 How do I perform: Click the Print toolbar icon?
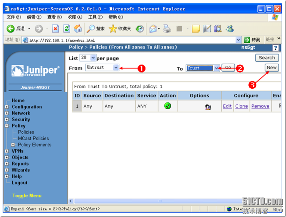[167, 29]
